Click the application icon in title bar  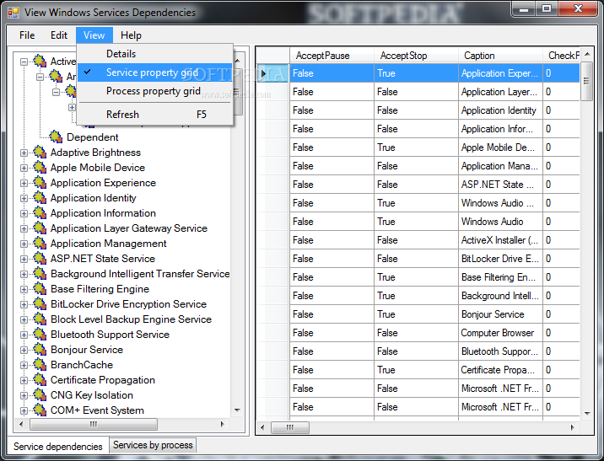(x=13, y=13)
